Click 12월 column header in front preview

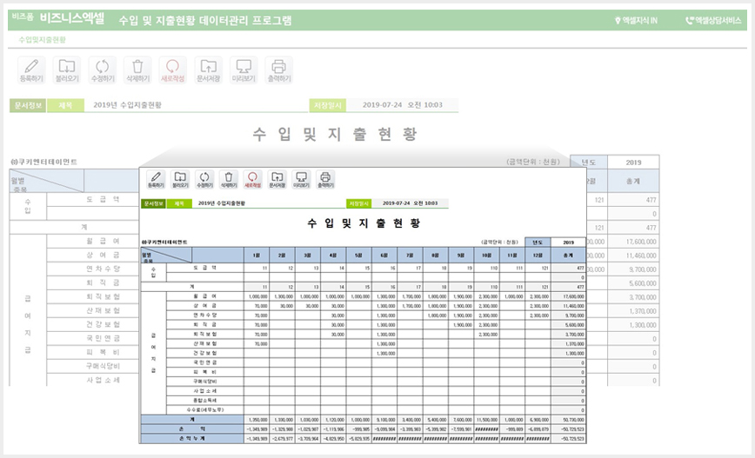[538, 256]
